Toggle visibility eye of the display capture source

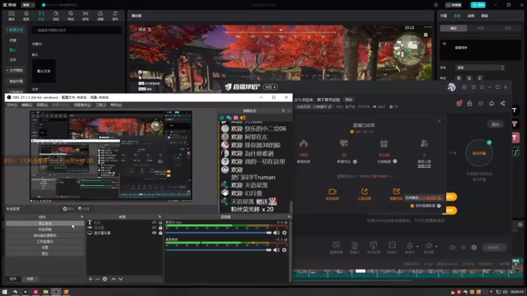point(154,233)
